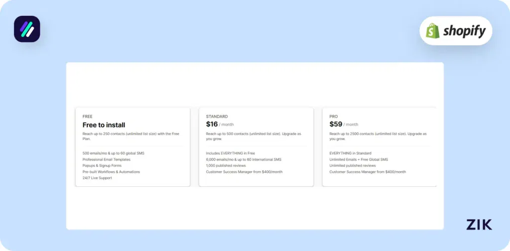510x251 pixels.
Task: Click '6,000 emails/mo & up to 60 International SMS'
Action: 244,160
